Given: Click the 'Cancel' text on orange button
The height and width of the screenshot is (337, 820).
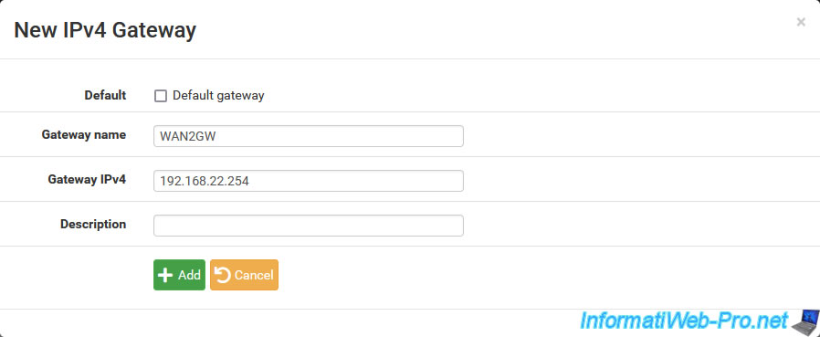Looking at the screenshot, I should [x=254, y=275].
